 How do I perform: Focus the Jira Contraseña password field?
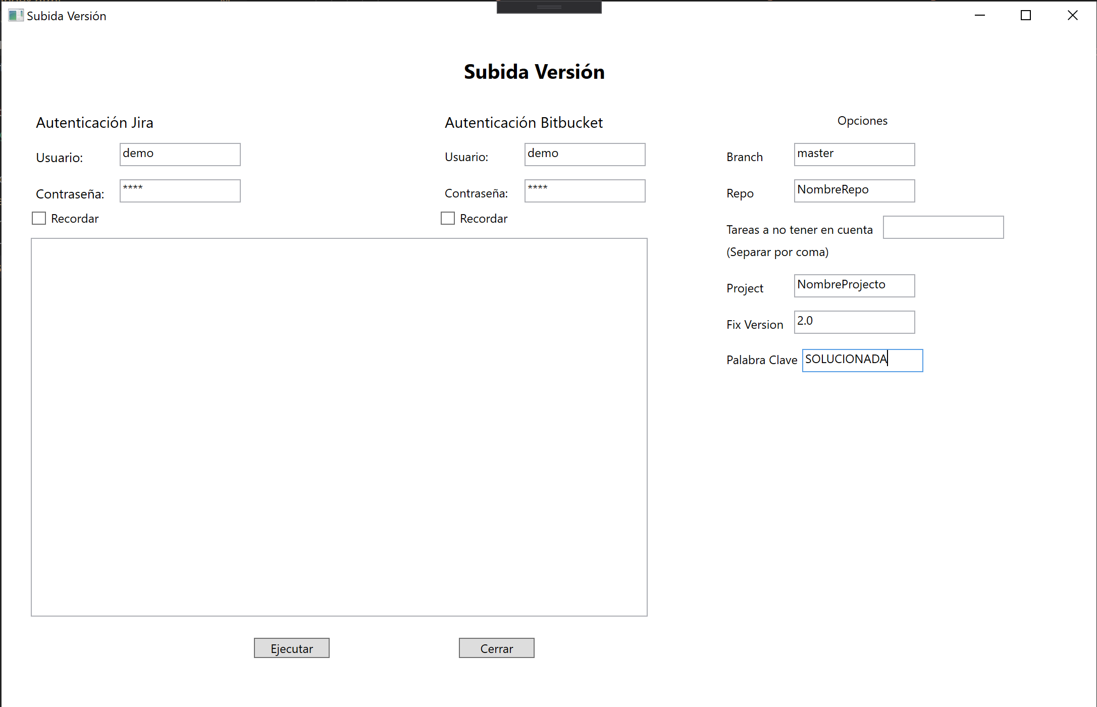click(180, 191)
